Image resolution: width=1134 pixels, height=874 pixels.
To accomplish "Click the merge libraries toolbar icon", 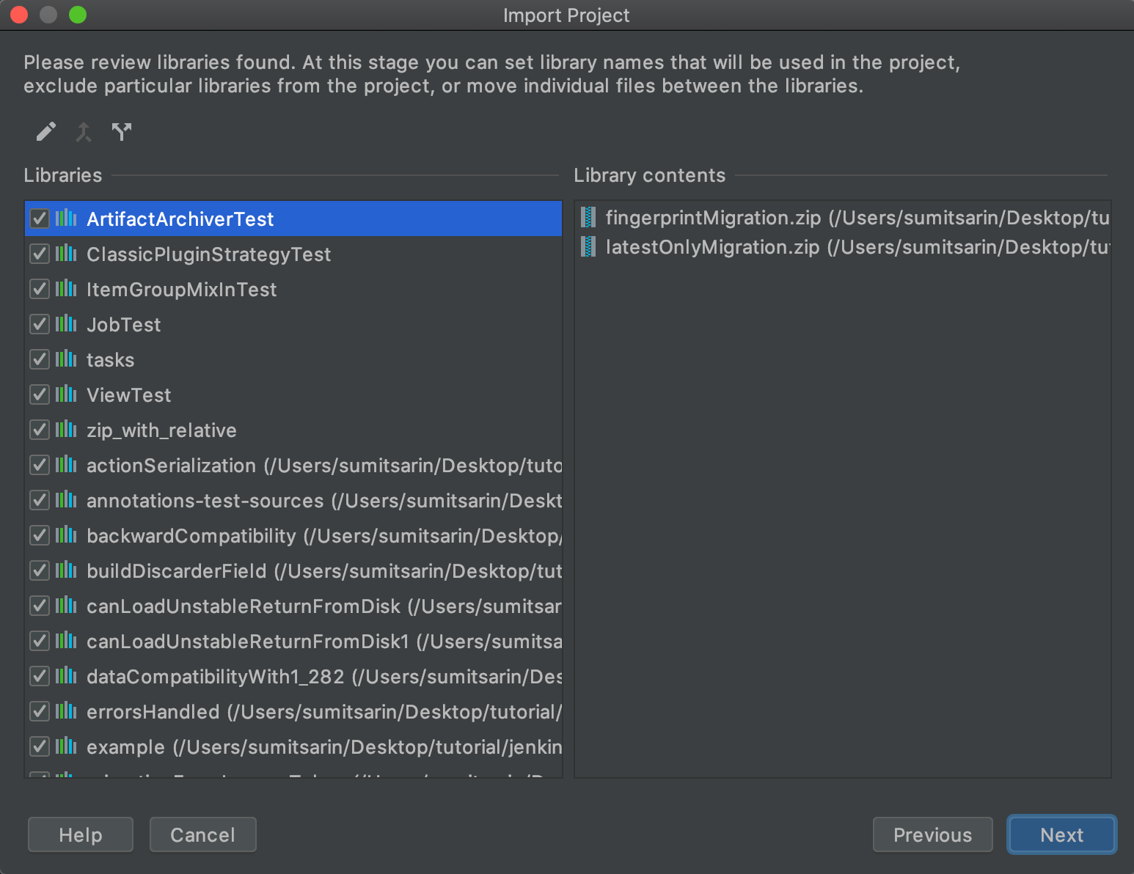I will pos(83,132).
